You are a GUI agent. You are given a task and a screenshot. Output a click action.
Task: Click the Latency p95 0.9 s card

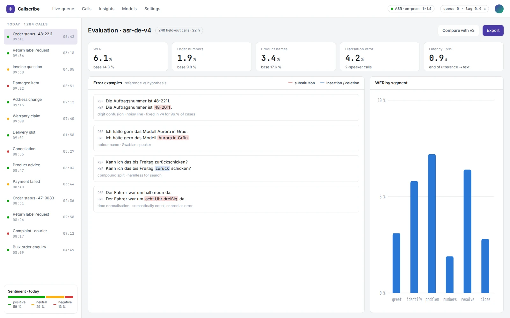(463, 57)
